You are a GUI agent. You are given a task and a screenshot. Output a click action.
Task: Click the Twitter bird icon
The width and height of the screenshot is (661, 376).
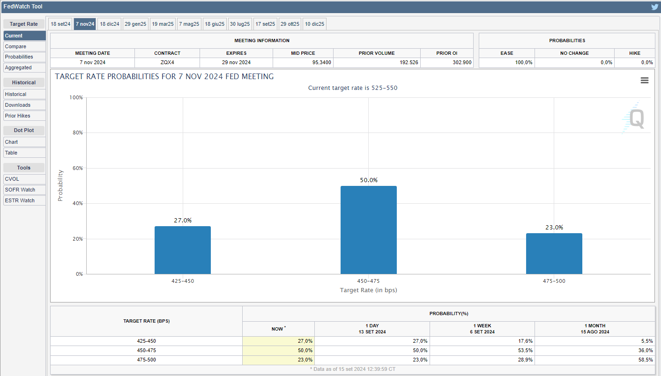pyautogui.click(x=654, y=7)
